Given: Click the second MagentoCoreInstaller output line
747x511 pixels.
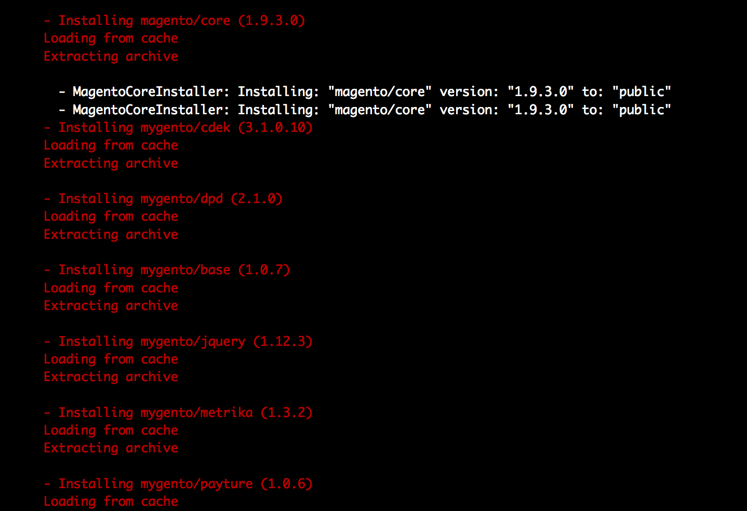Looking at the screenshot, I should click(x=364, y=110).
